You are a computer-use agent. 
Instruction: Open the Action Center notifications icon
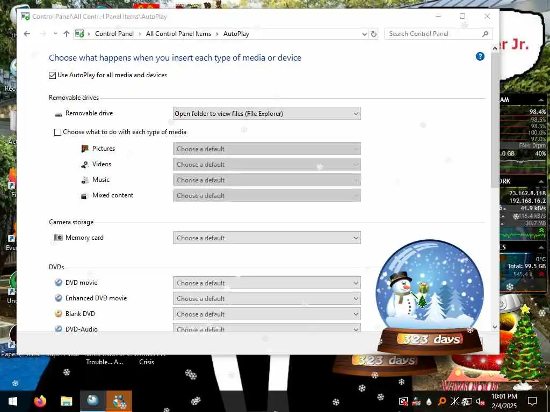pos(532,401)
